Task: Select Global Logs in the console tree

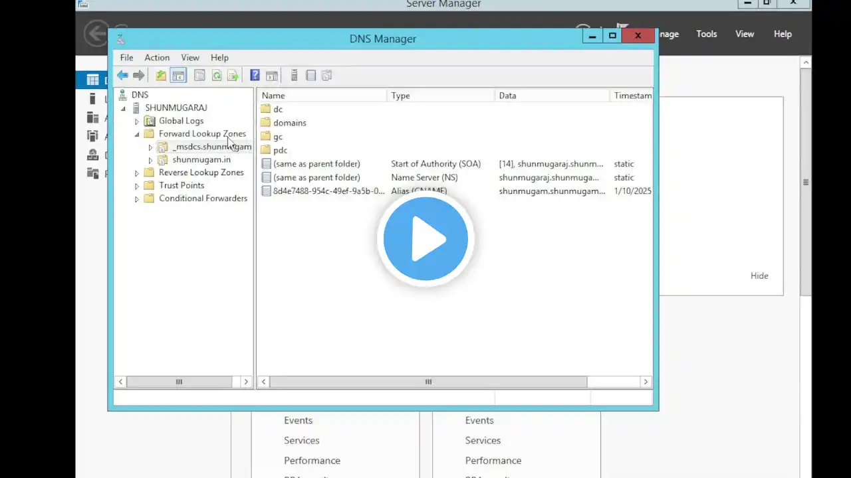Action: pyautogui.click(x=181, y=121)
